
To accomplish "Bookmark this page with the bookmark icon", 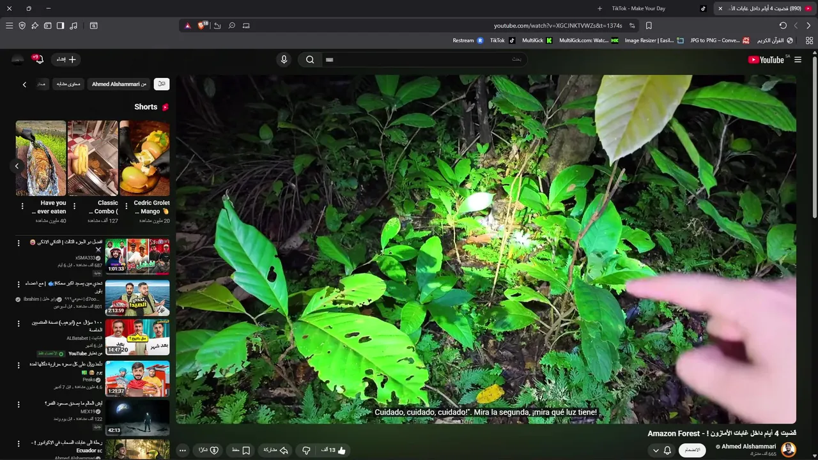I will [x=649, y=26].
